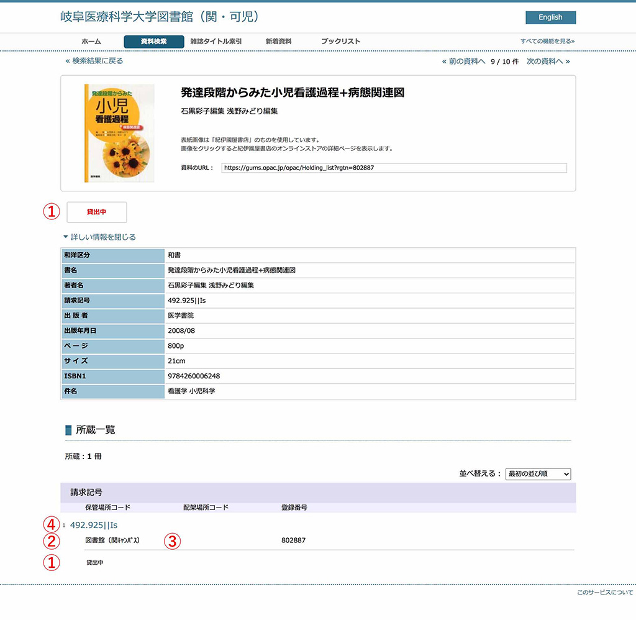
Task: Go to the 新着資料 tab
Action: click(x=278, y=42)
